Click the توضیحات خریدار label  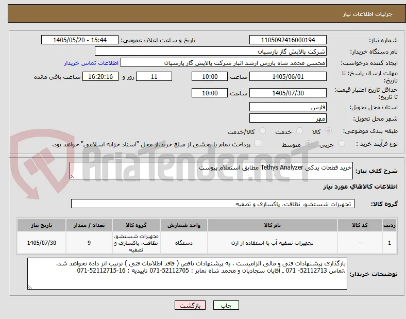pyautogui.click(x=374, y=274)
